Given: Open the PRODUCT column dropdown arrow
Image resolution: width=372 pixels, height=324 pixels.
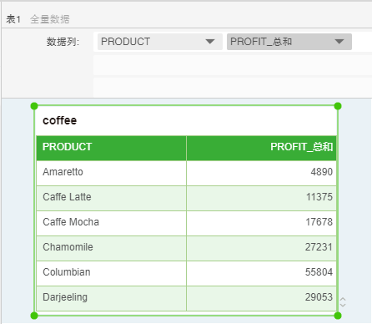Looking at the screenshot, I should pyautogui.click(x=210, y=42).
